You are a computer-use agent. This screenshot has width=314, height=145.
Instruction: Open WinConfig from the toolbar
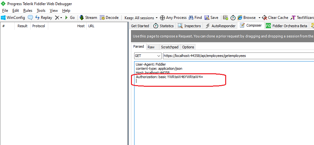click(13, 18)
